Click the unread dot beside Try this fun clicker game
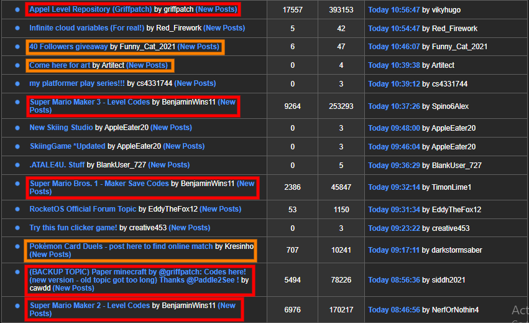529x323 pixels. click(17, 228)
